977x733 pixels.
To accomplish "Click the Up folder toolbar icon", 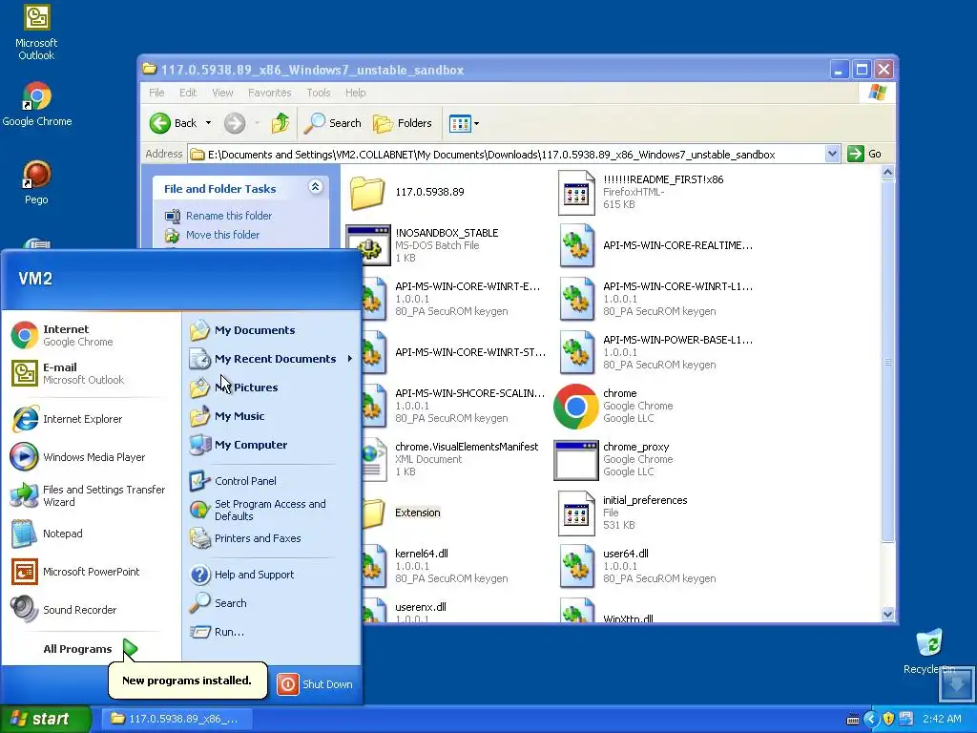I will coord(281,123).
